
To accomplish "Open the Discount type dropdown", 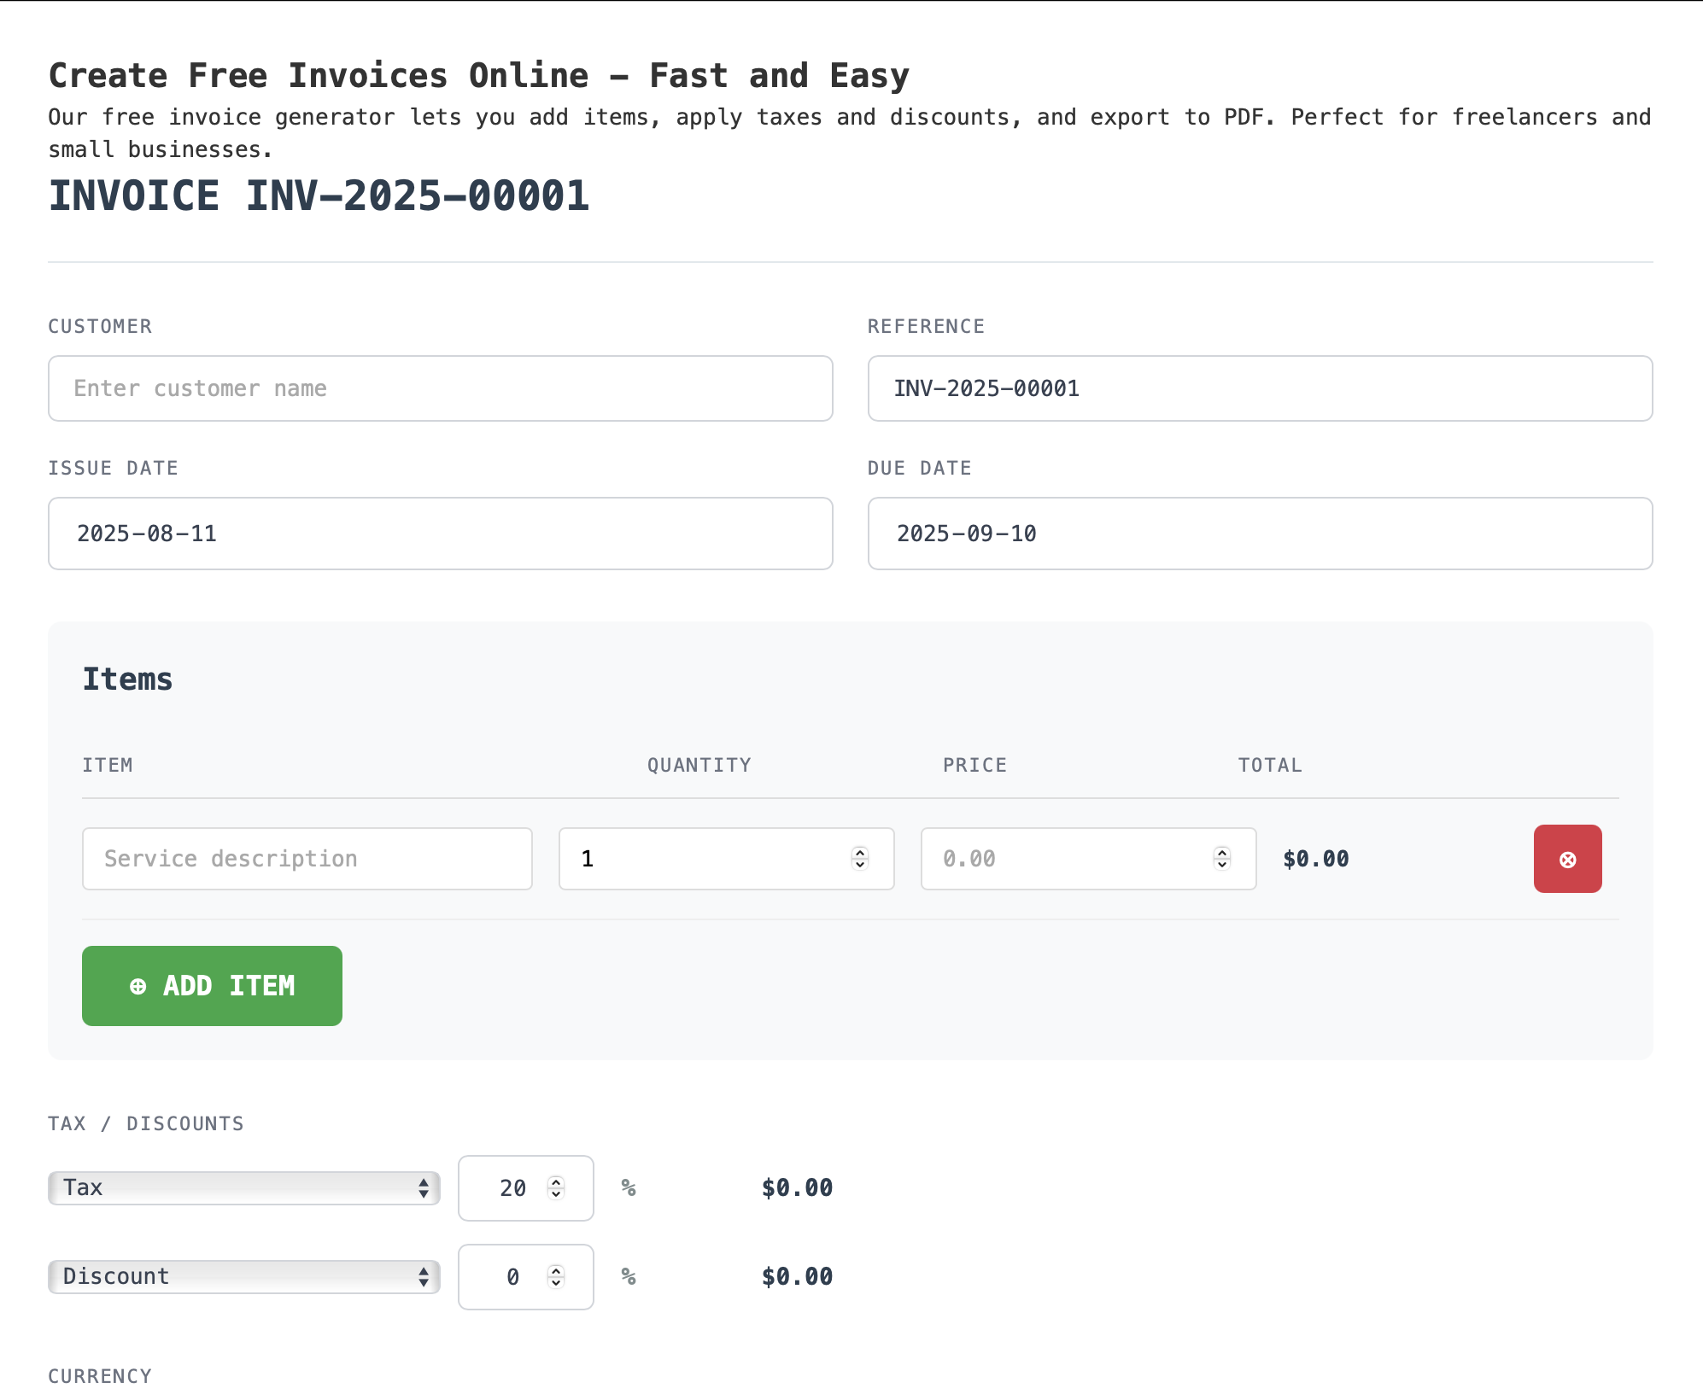I will [244, 1277].
